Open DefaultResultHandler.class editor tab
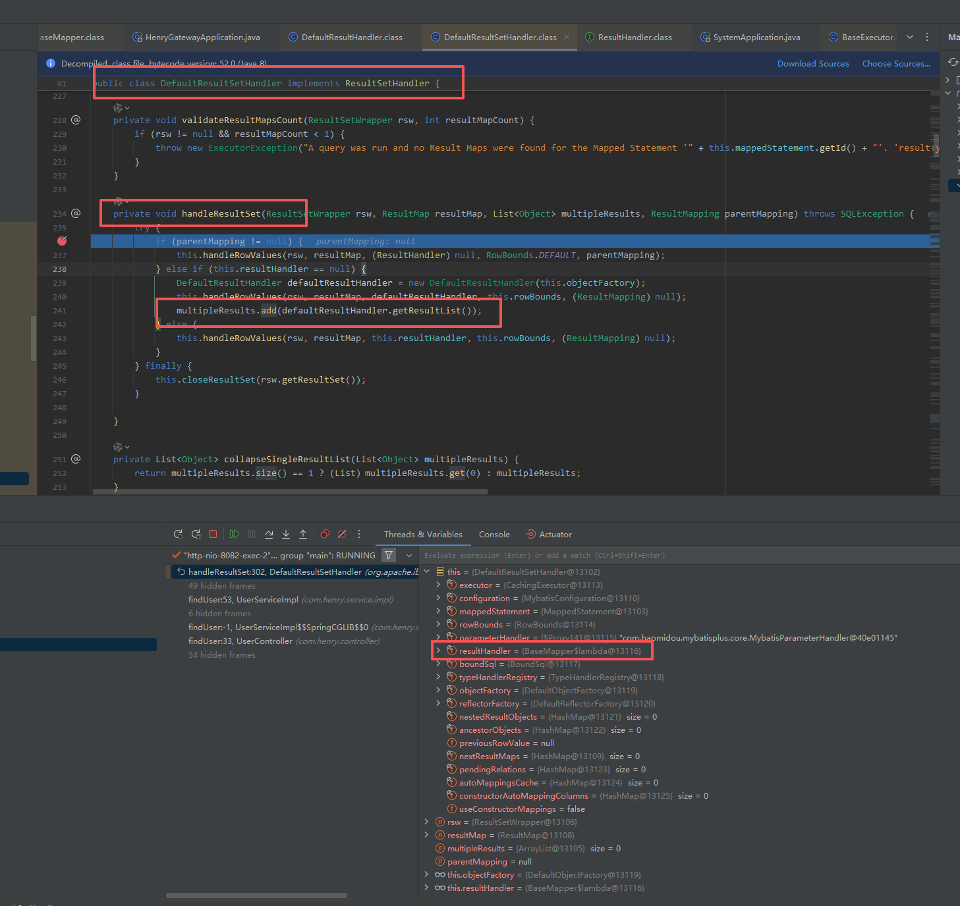The height and width of the screenshot is (906, 960). (346, 37)
